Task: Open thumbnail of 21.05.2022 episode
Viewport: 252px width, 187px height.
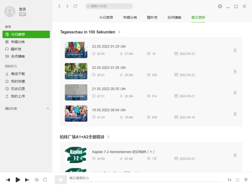Action: [76, 92]
